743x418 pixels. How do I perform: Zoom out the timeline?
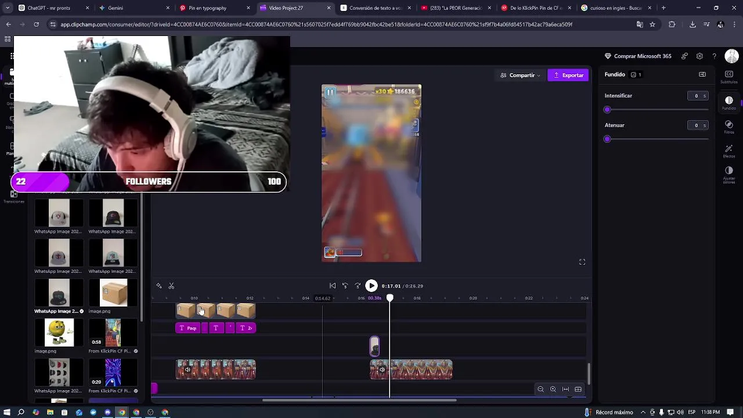[x=540, y=389]
